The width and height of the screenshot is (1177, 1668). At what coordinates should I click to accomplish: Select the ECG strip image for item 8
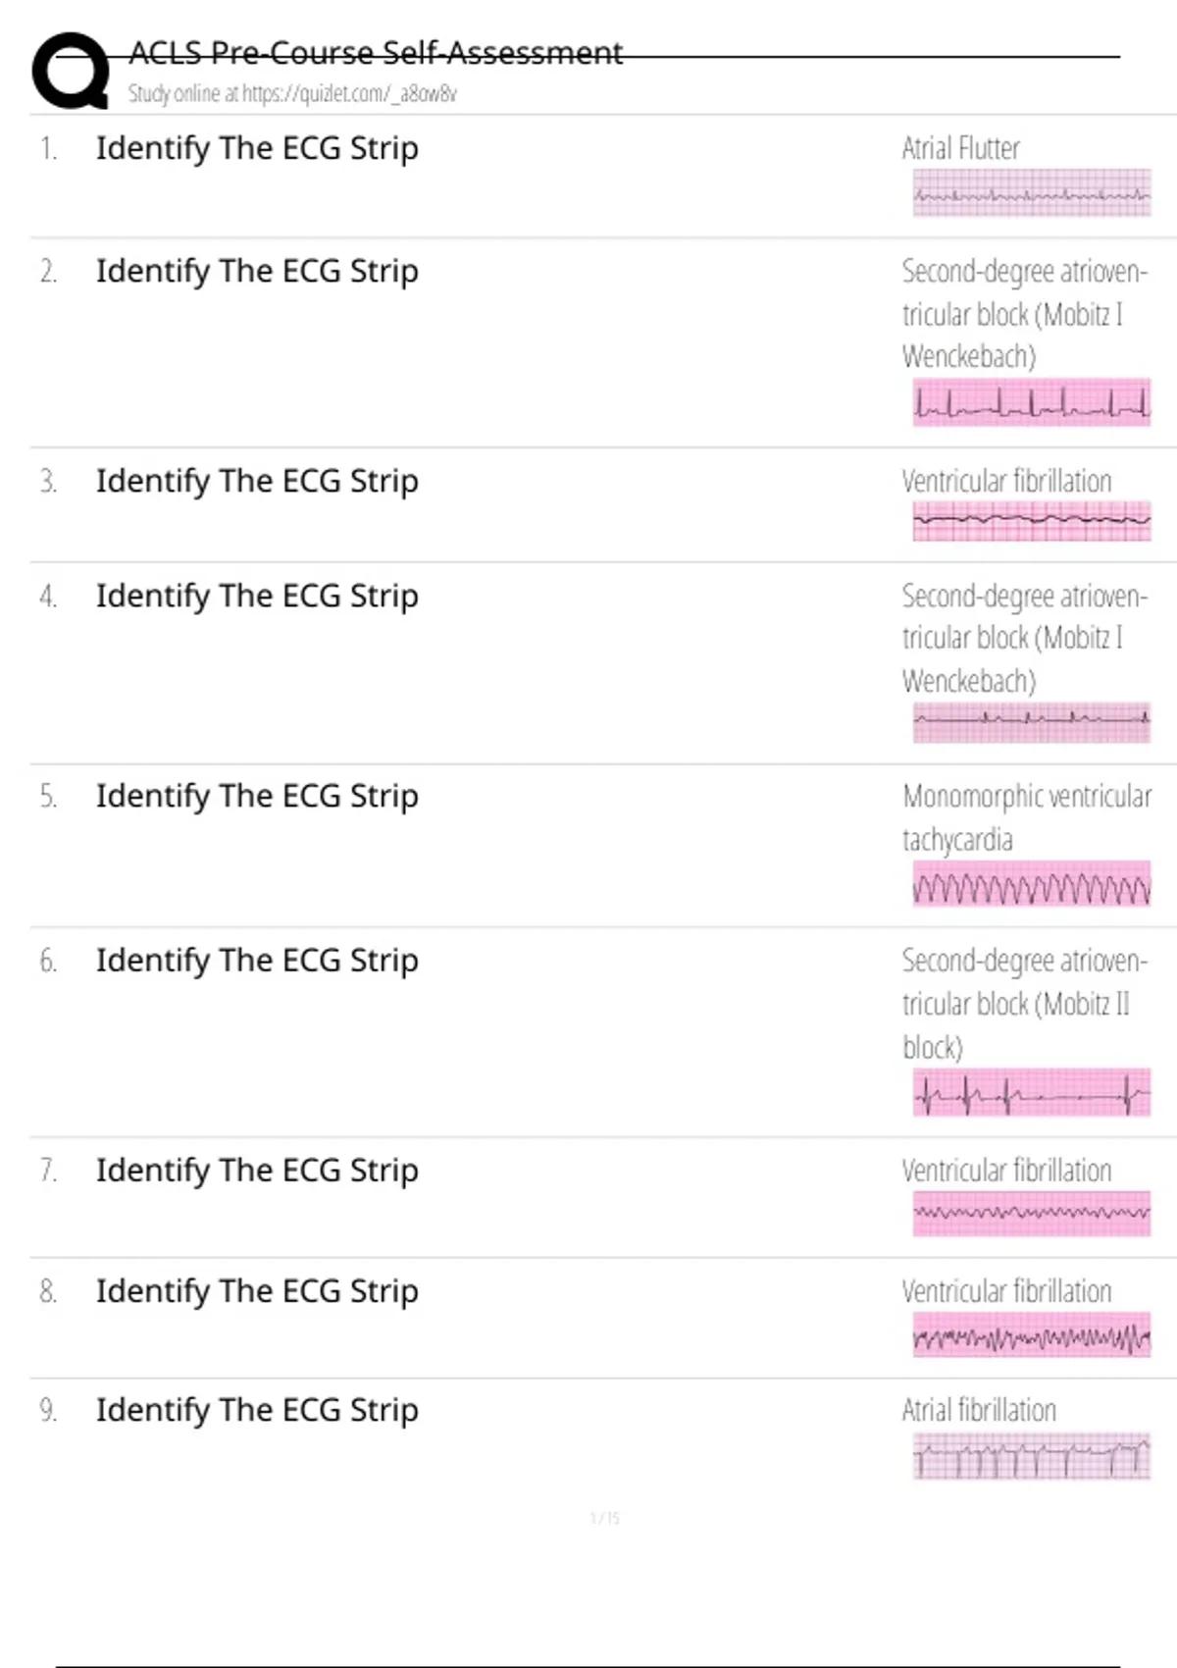(1031, 1335)
